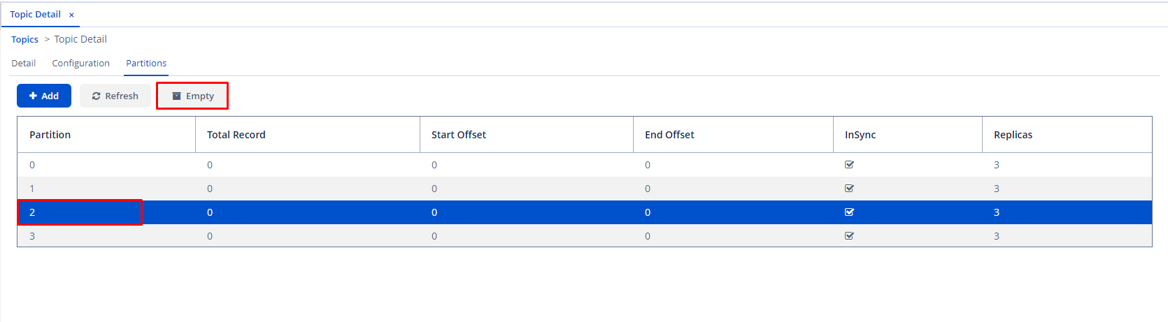Click the End Offset column header

pos(669,135)
